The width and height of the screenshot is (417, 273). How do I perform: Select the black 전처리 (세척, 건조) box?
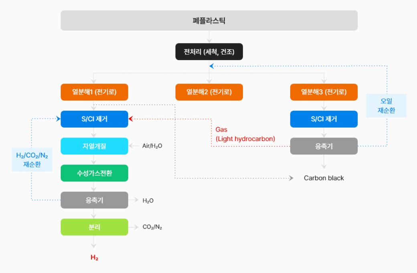(209, 52)
